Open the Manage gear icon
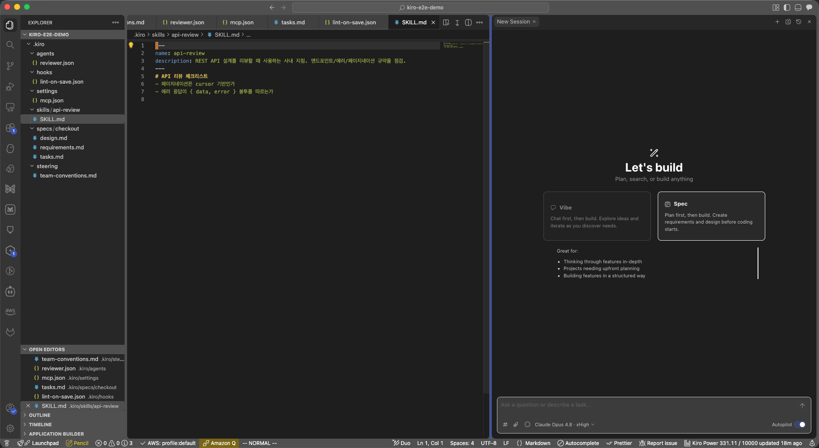 (10, 428)
